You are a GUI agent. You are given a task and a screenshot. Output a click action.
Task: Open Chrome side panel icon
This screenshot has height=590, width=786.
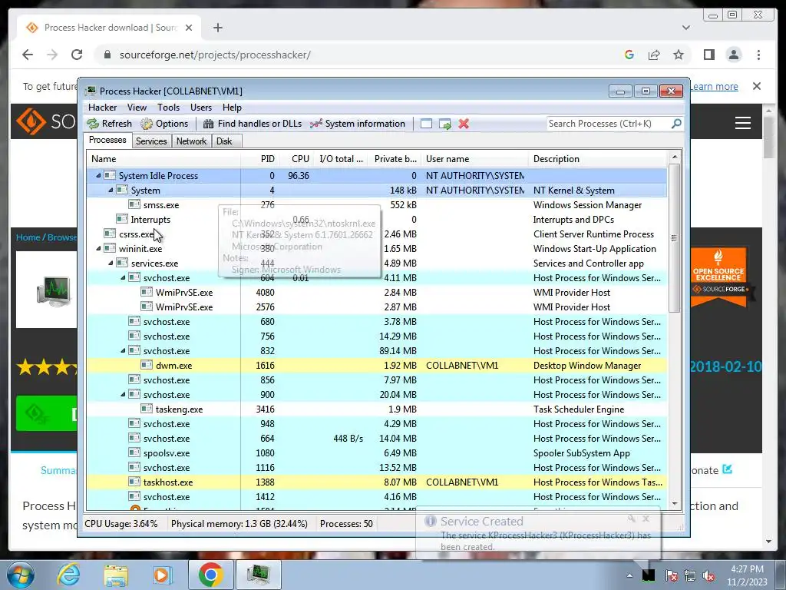(x=708, y=55)
